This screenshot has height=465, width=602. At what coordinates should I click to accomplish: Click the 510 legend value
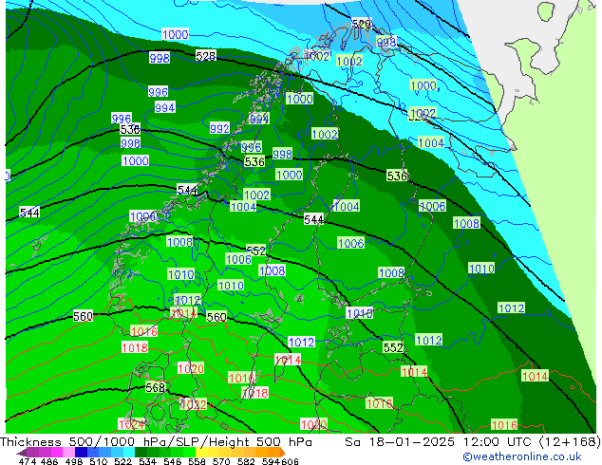(x=99, y=461)
